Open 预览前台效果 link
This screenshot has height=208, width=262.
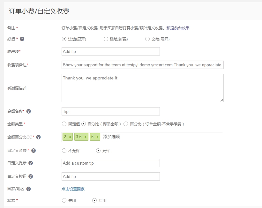click(x=178, y=28)
